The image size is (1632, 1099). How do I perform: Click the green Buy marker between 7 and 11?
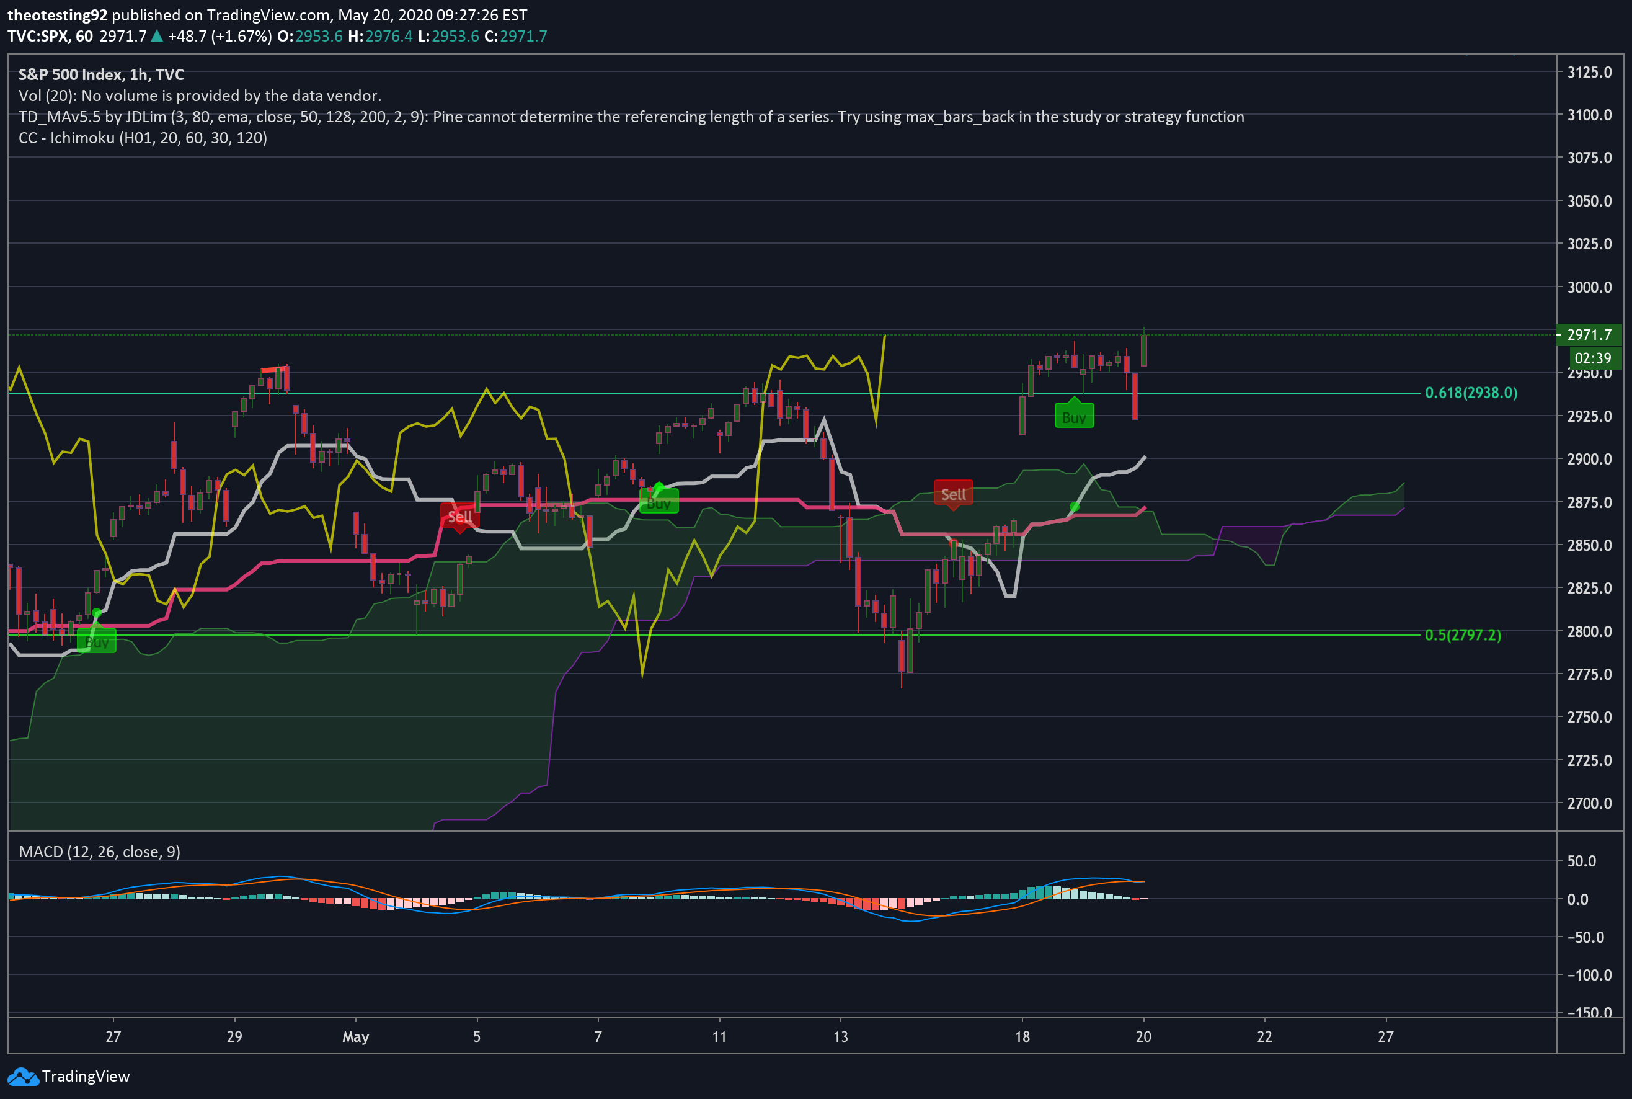point(659,502)
